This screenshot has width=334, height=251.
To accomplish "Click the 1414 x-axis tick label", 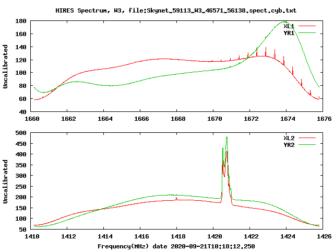I will pos(105,236).
